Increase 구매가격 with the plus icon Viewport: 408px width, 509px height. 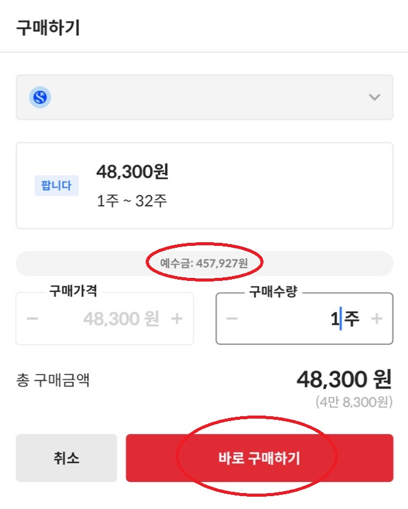(x=177, y=318)
